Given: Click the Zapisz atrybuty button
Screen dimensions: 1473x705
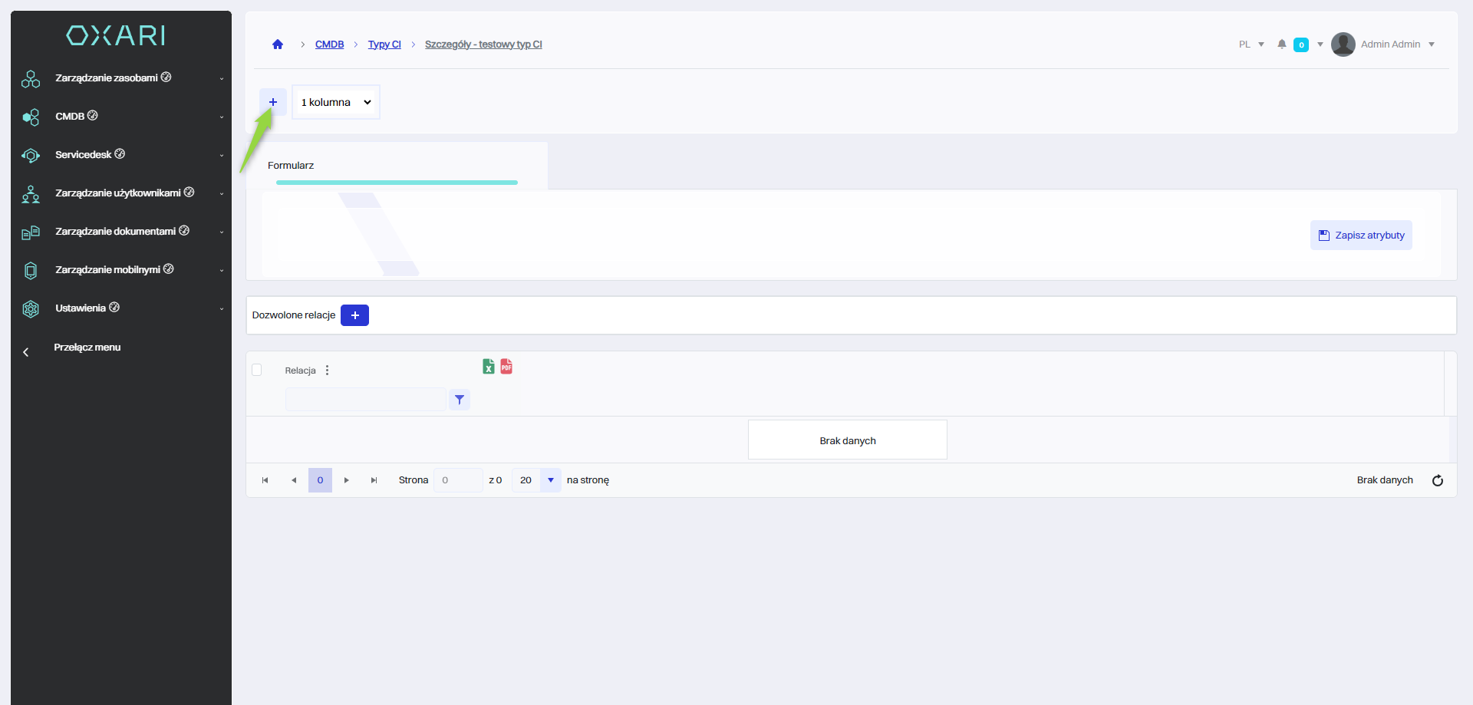Looking at the screenshot, I should [x=1361, y=236].
